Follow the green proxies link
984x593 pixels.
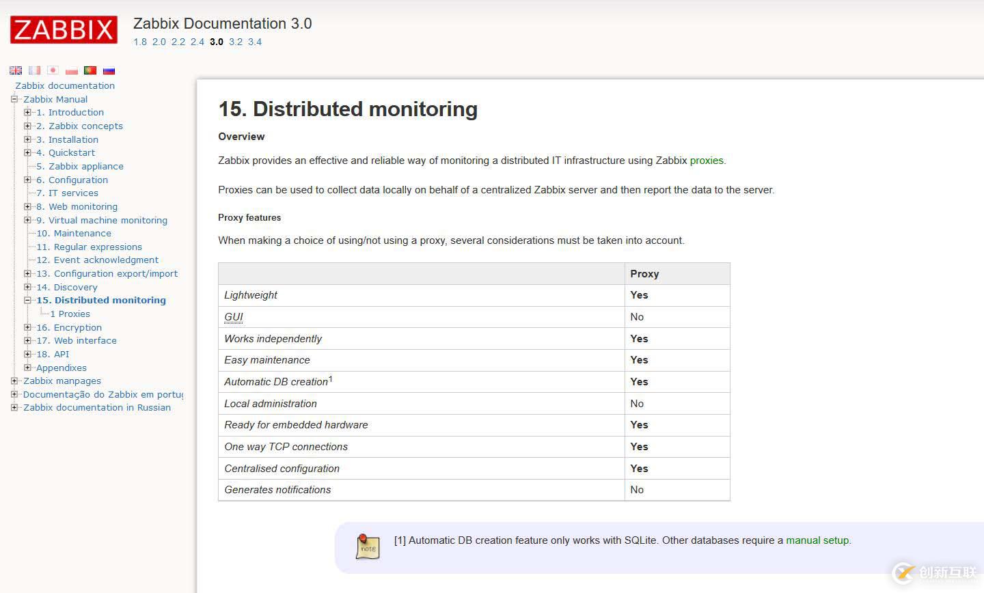pyautogui.click(x=706, y=161)
